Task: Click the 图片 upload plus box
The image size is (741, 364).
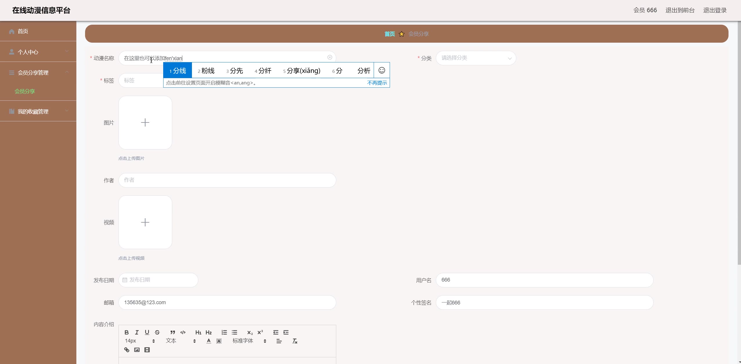Action: click(145, 122)
